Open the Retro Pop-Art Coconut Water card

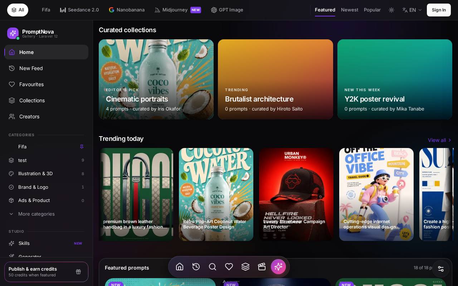[216, 194]
